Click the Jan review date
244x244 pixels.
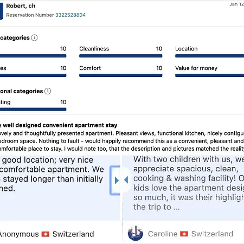[236, 4]
